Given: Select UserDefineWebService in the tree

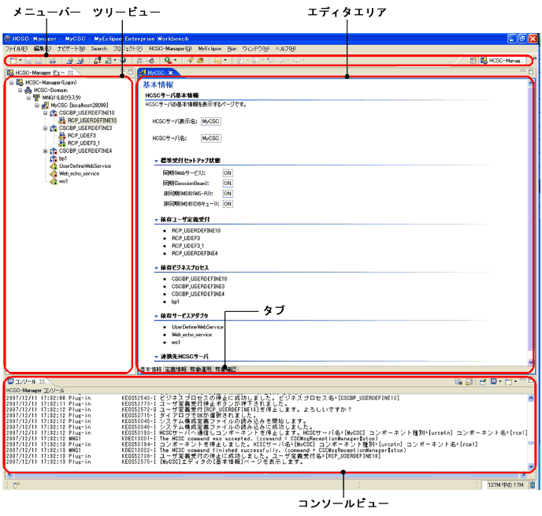Looking at the screenshot, I should tap(85, 166).
